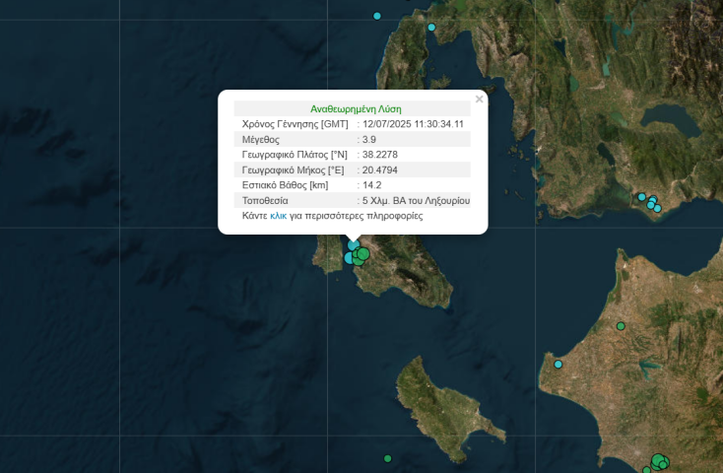The width and height of the screenshot is (723, 473).
Task: Click origin time '12/07/2025 11:30:34.11'
Action: point(413,124)
